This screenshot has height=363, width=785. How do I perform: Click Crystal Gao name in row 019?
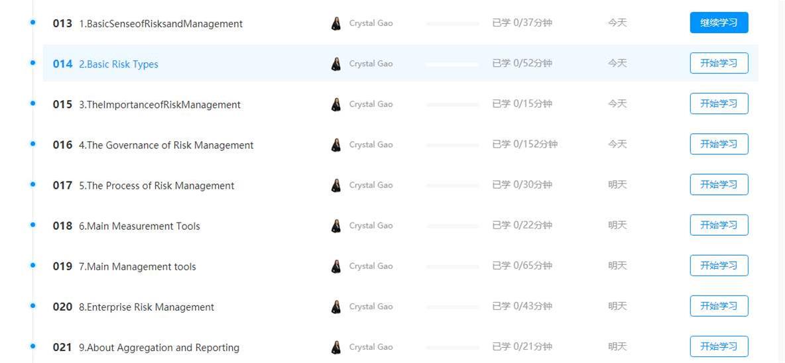[371, 266]
